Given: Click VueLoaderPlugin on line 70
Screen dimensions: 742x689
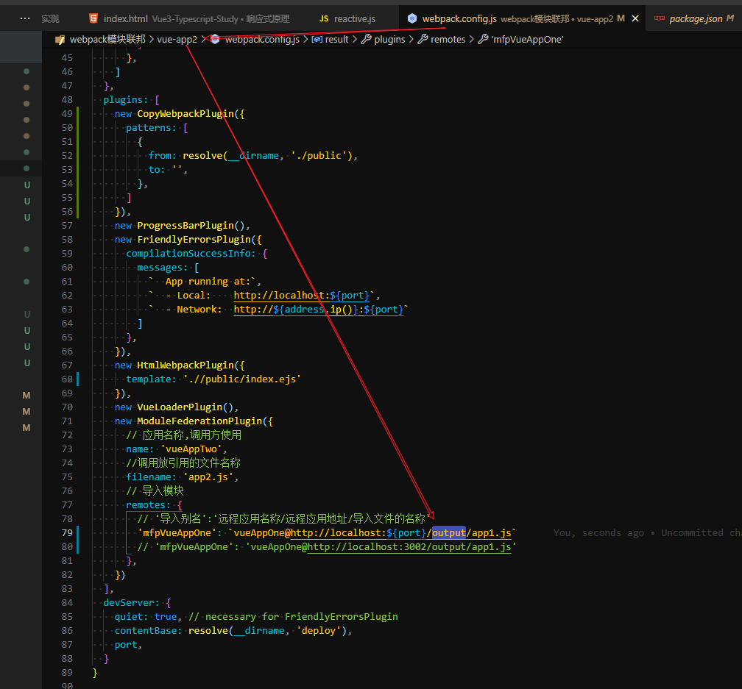Looking at the screenshot, I should coord(180,407).
